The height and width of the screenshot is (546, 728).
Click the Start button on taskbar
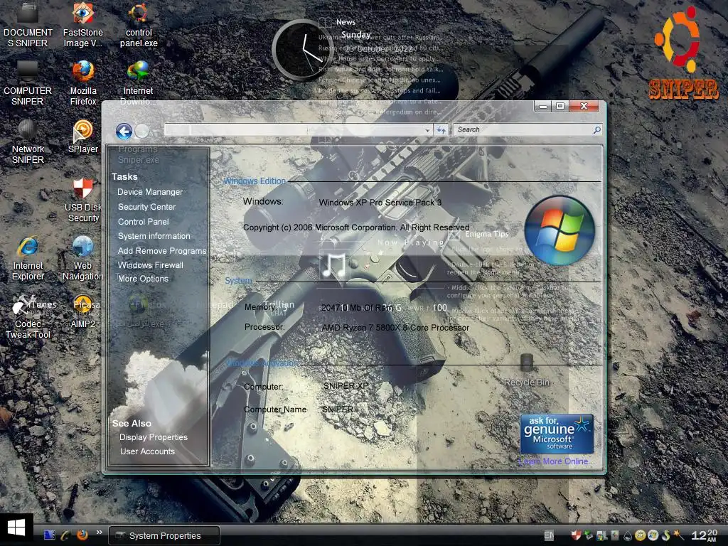pos(16,529)
